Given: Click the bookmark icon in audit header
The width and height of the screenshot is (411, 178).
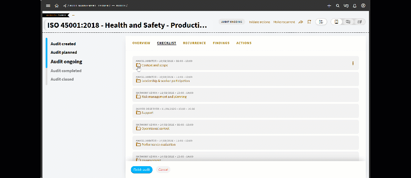Looking at the screenshot, I should click(309, 22).
